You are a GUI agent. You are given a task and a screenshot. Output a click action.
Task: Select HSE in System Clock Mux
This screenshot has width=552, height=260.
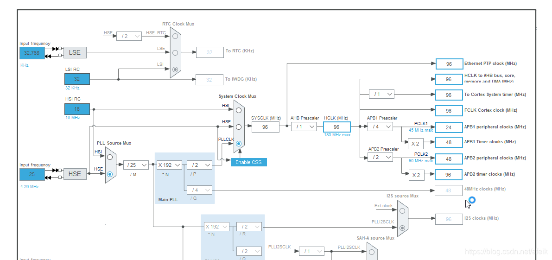239,127
